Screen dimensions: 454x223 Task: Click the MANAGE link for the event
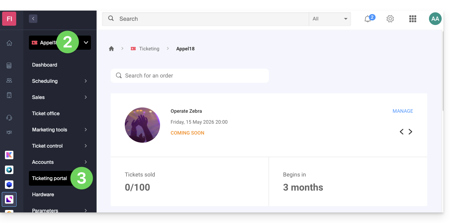click(x=403, y=111)
